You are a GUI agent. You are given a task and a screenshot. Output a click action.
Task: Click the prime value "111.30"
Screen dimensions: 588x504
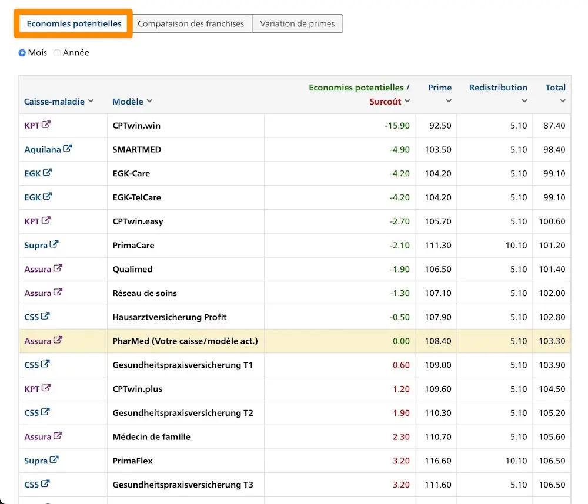(438, 246)
